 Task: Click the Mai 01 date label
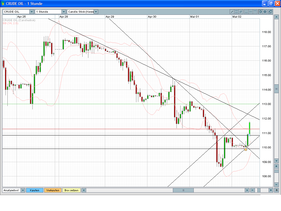(195, 17)
